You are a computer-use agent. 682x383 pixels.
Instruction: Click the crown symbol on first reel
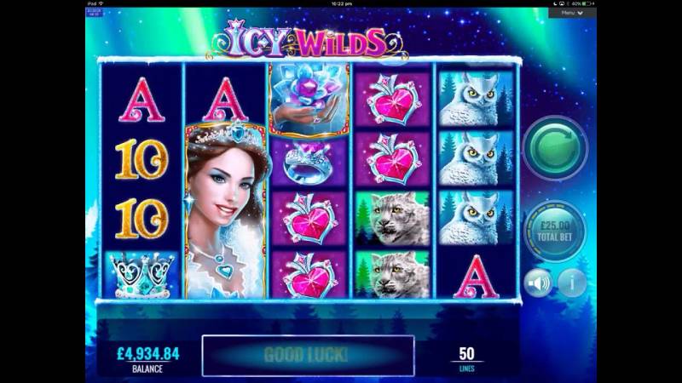pyautogui.click(x=142, y=274)
